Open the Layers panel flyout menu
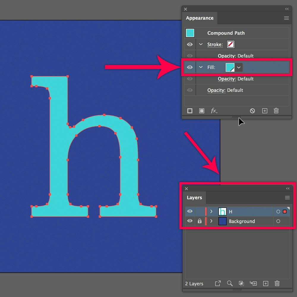Viewport: 297px width, 297px height. (x=287, y=197)
